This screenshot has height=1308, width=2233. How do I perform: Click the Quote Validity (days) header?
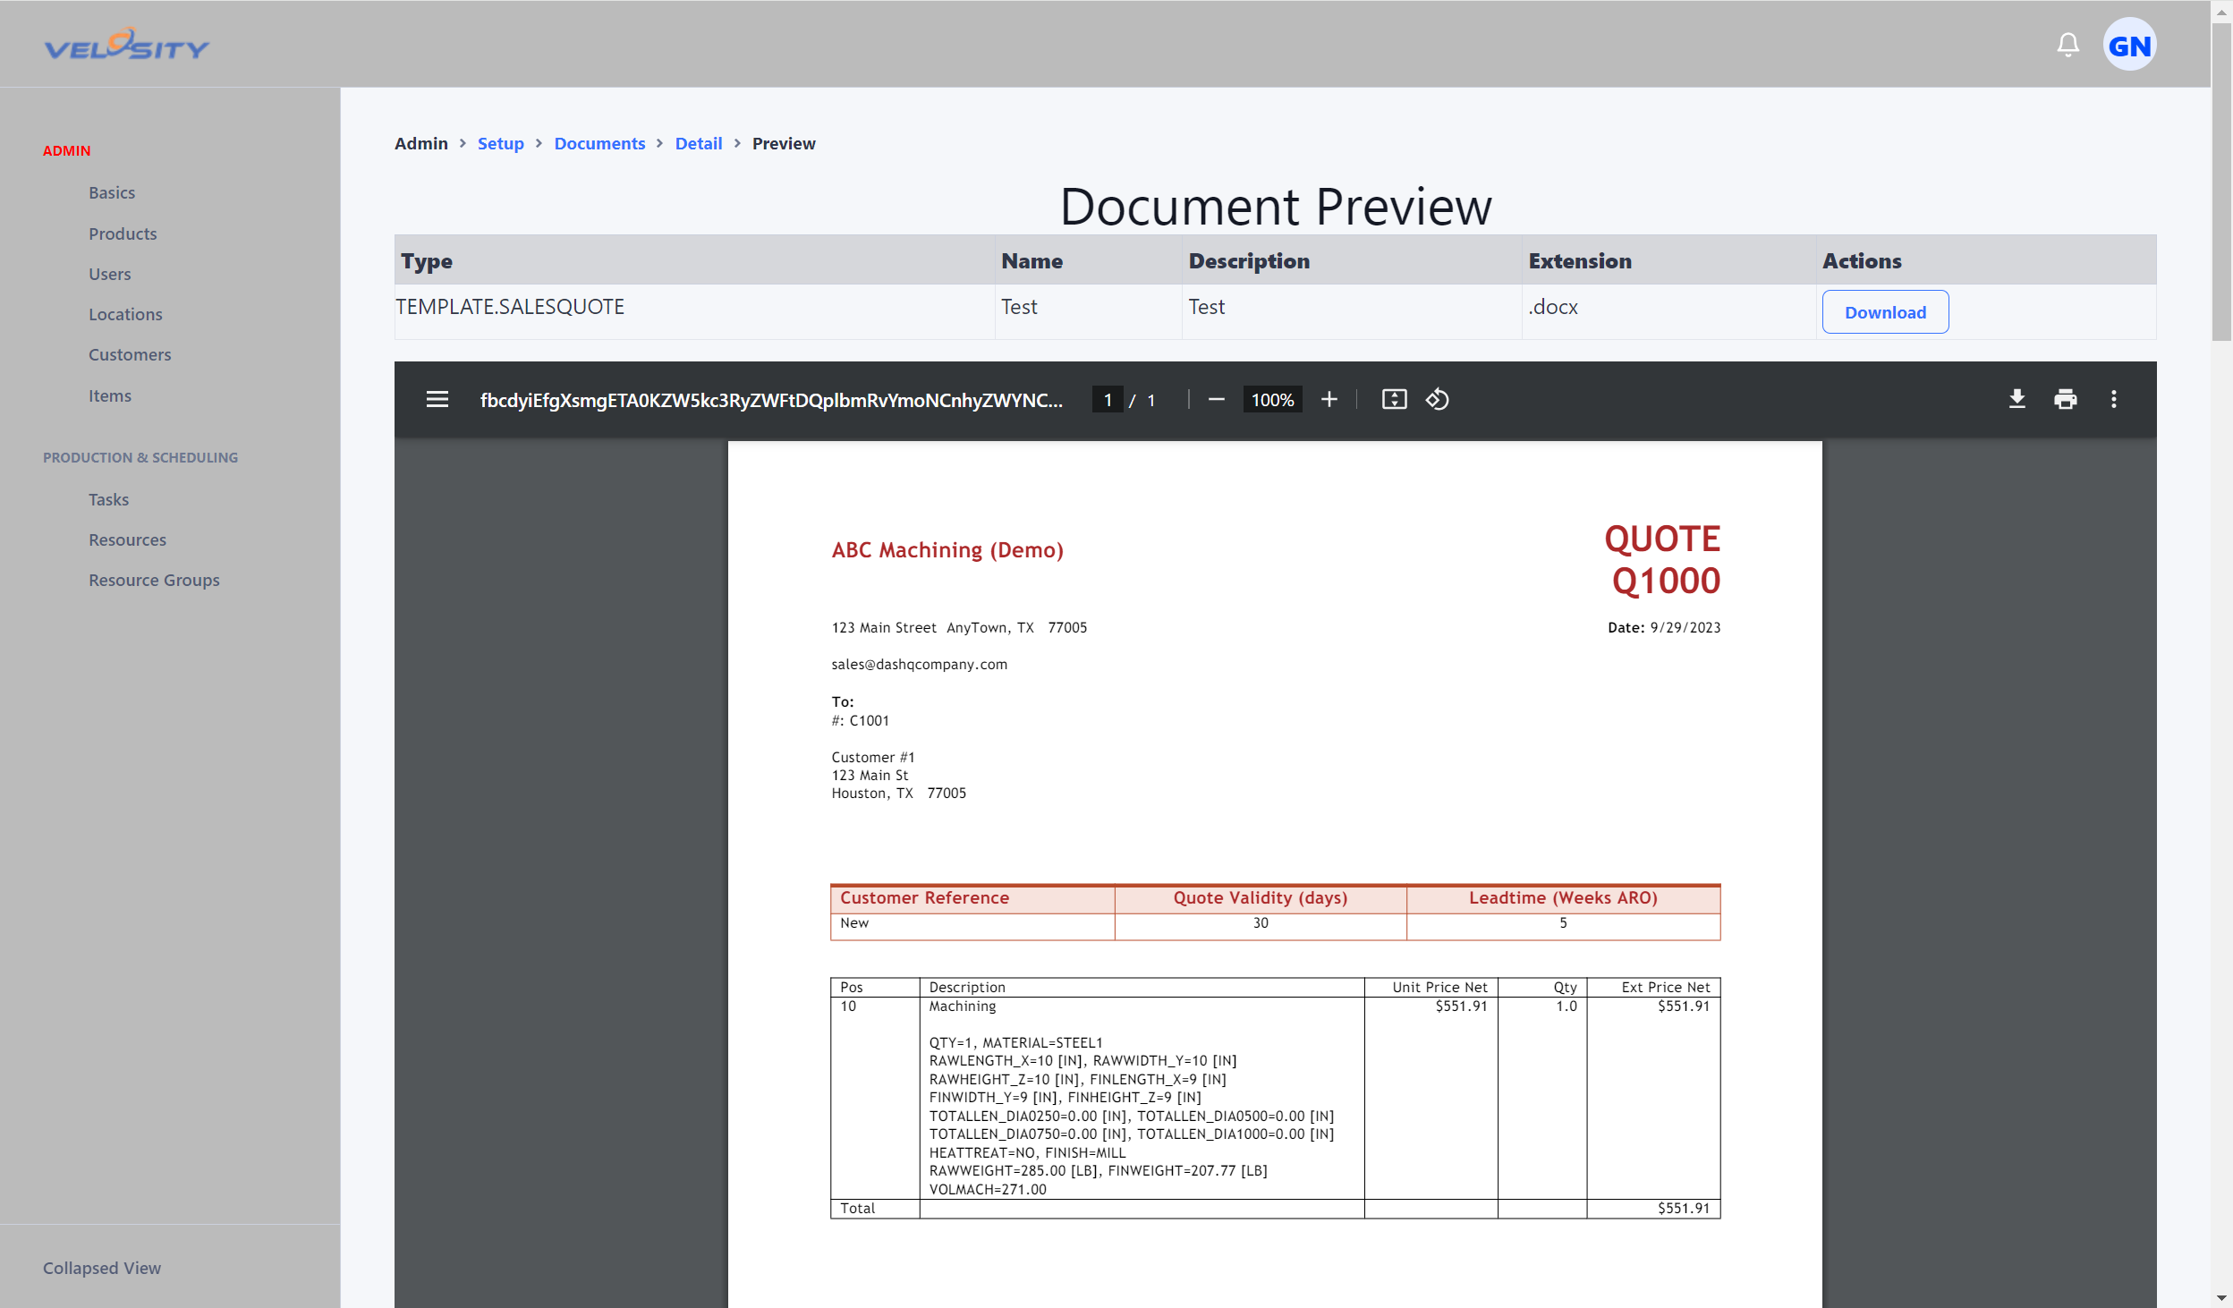point(1260,898)
